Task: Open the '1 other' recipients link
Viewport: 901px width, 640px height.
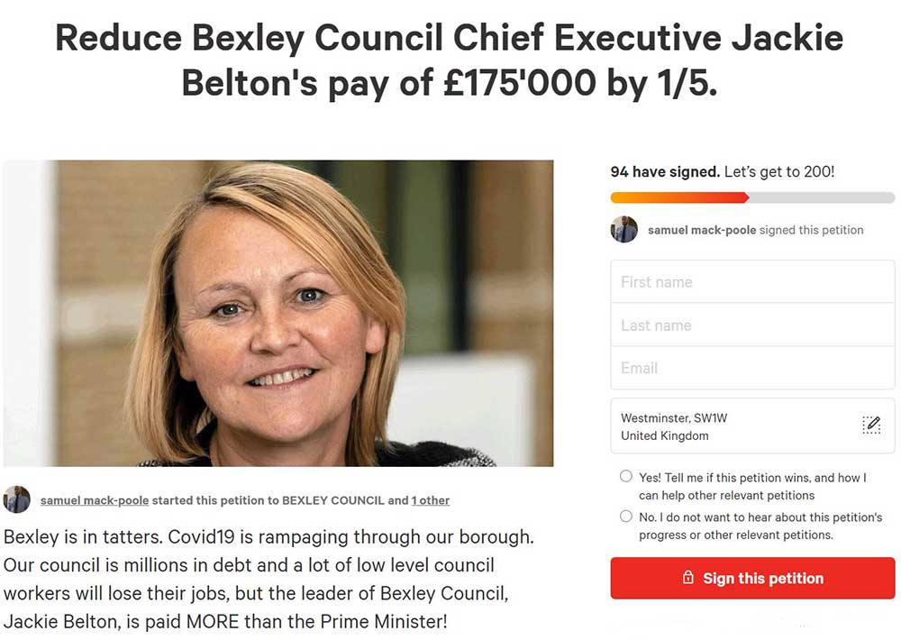Action: click(431, 500)
